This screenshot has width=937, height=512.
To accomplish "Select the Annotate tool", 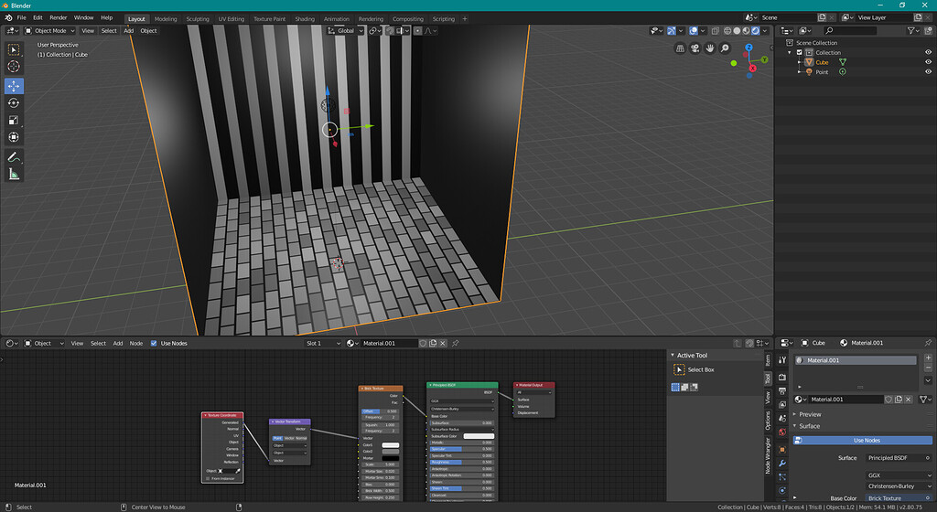I will tap(14, 157).
